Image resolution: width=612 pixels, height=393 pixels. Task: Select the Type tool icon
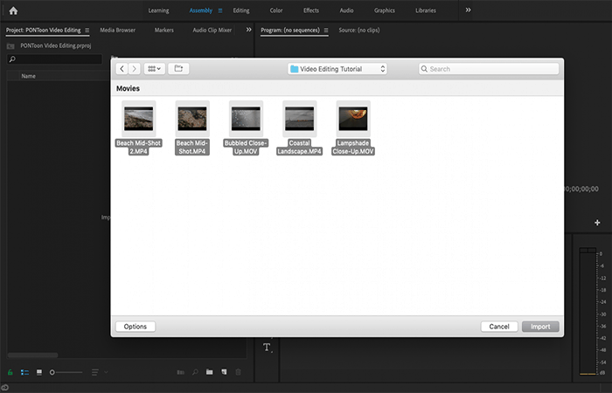point(267,348)
